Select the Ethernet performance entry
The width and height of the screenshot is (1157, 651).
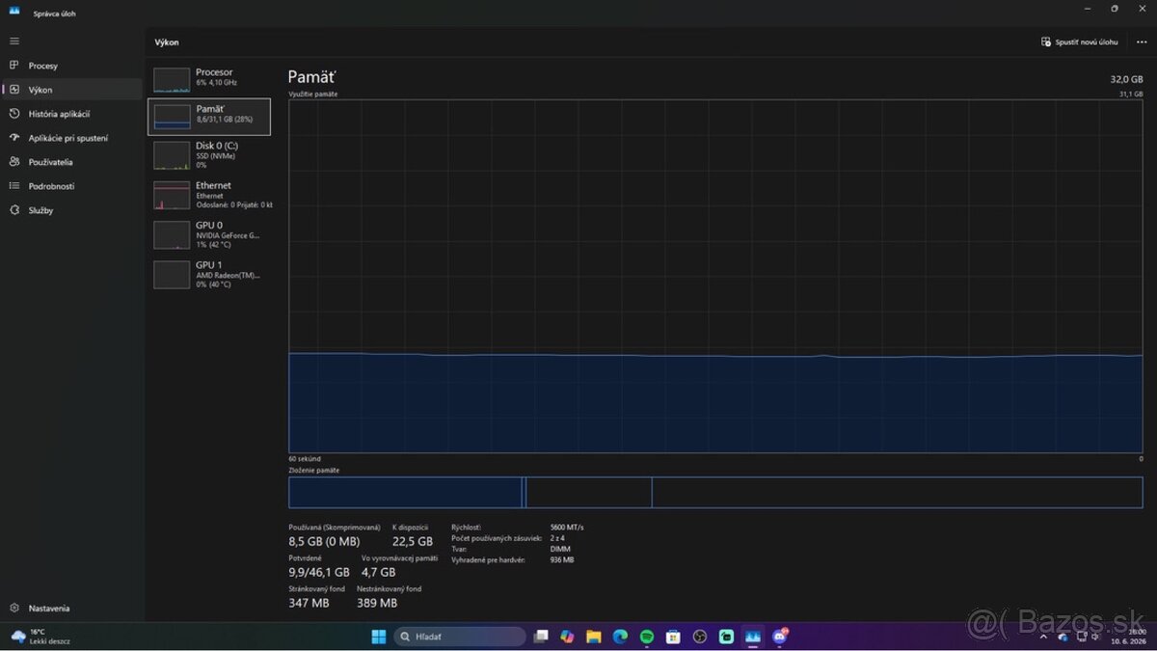(x=209, y=195)
